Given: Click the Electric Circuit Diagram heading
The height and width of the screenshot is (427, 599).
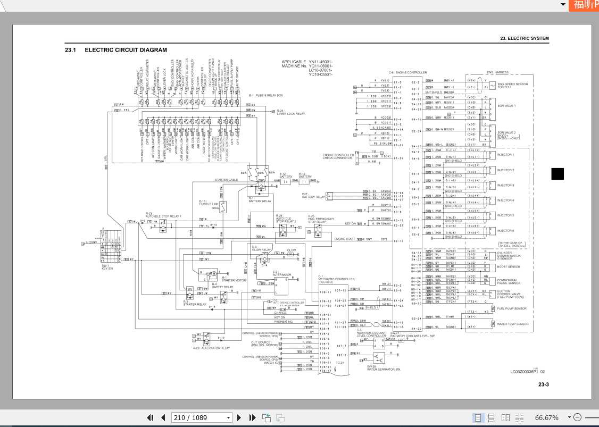Looking at the screenshot, I should pos(126,50).
